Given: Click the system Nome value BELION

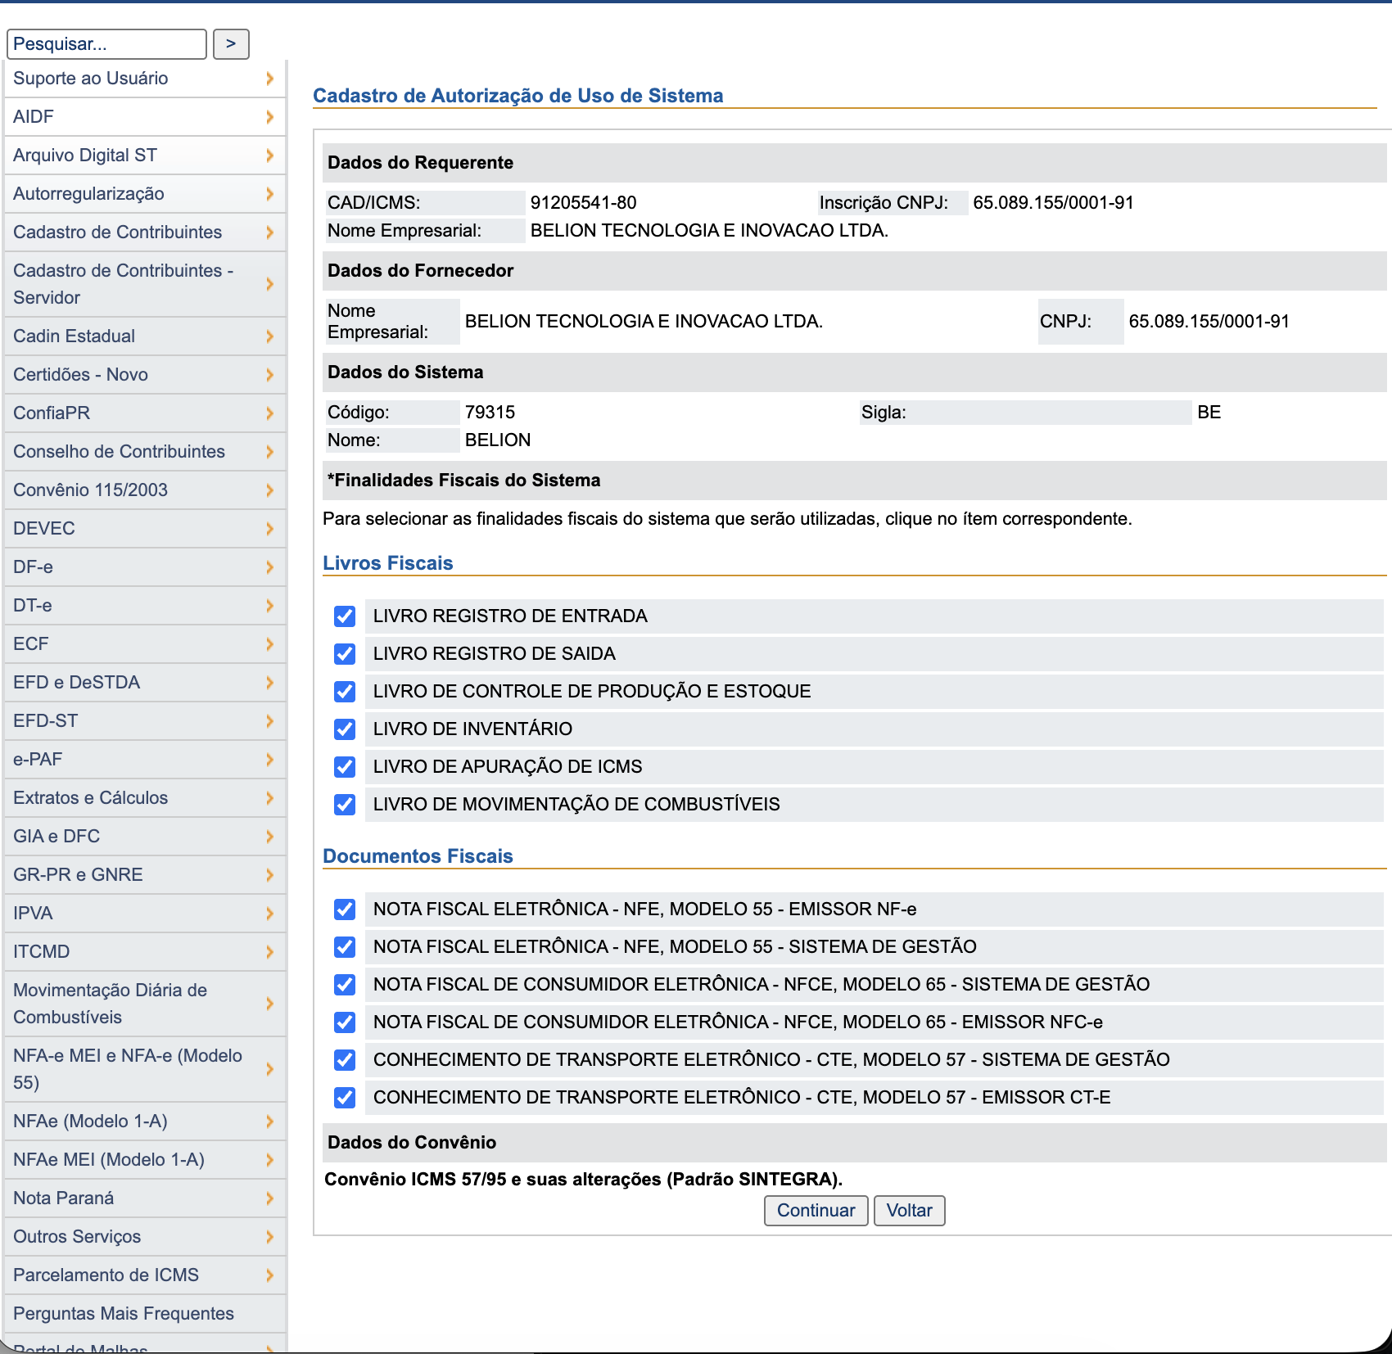Looking at the screenshot, I should [498, 440].
